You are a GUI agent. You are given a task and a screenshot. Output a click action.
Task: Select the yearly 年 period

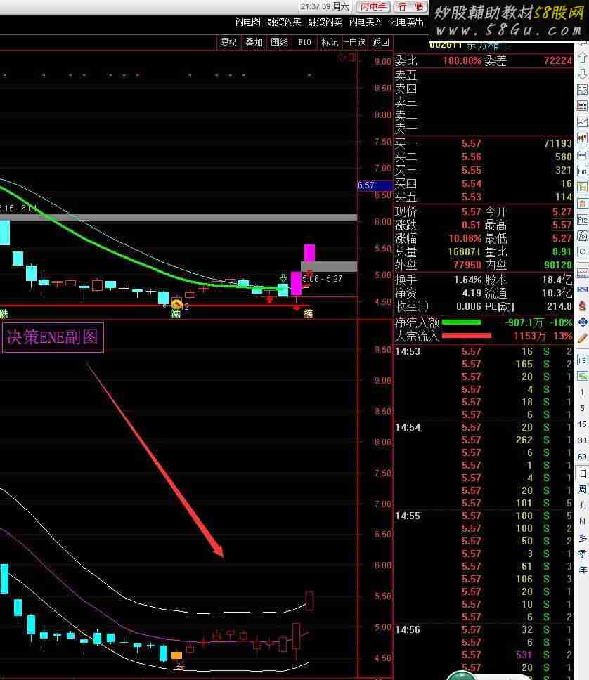583,570
